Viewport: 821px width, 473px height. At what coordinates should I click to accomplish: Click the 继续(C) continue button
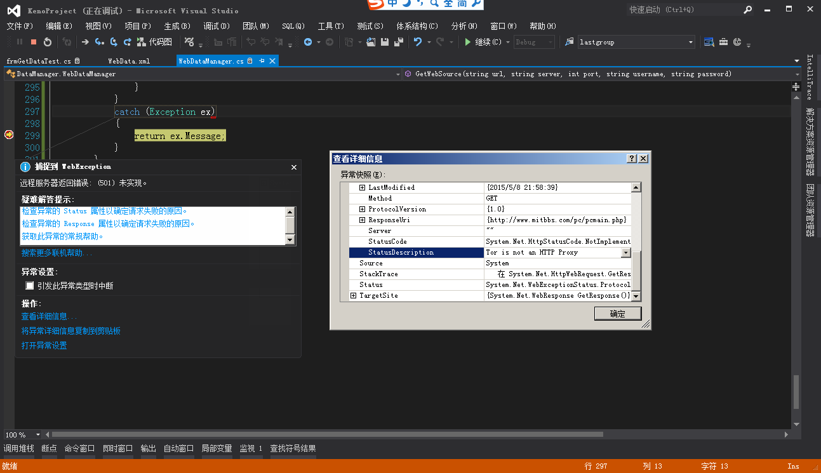483,42
